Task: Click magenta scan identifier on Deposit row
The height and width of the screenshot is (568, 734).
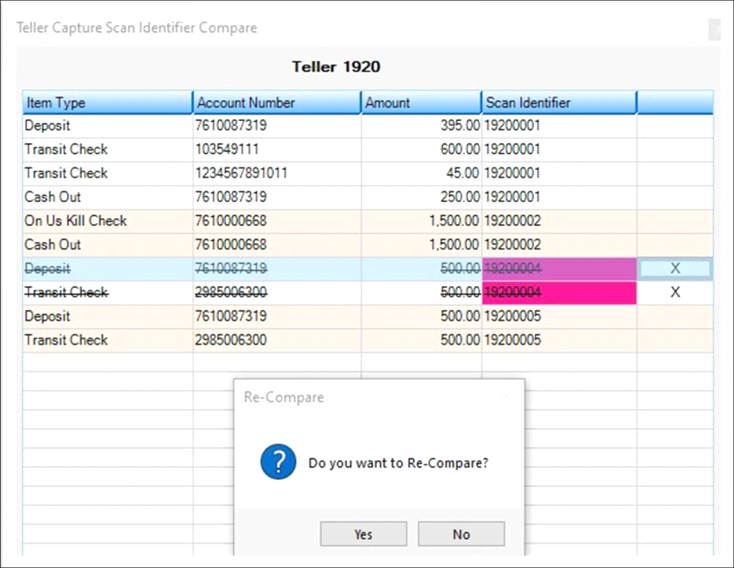Action: coord(559,268)
